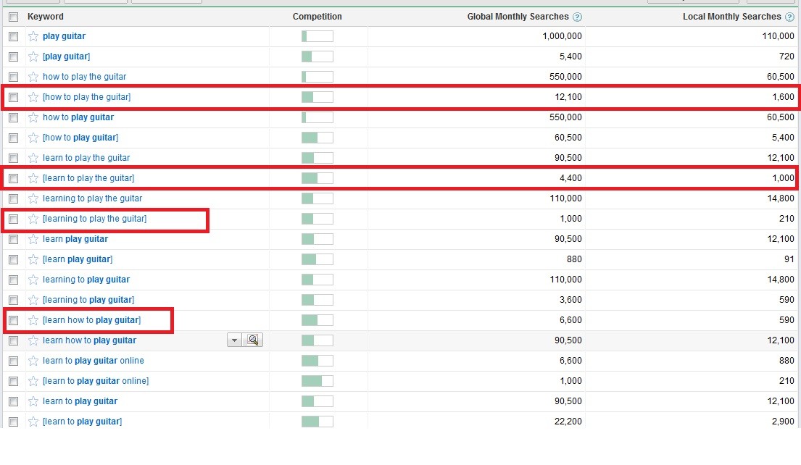Sort by the Keyword column header
The width and height of the screenshot is (801, 465).
click(x=46, y=17)
